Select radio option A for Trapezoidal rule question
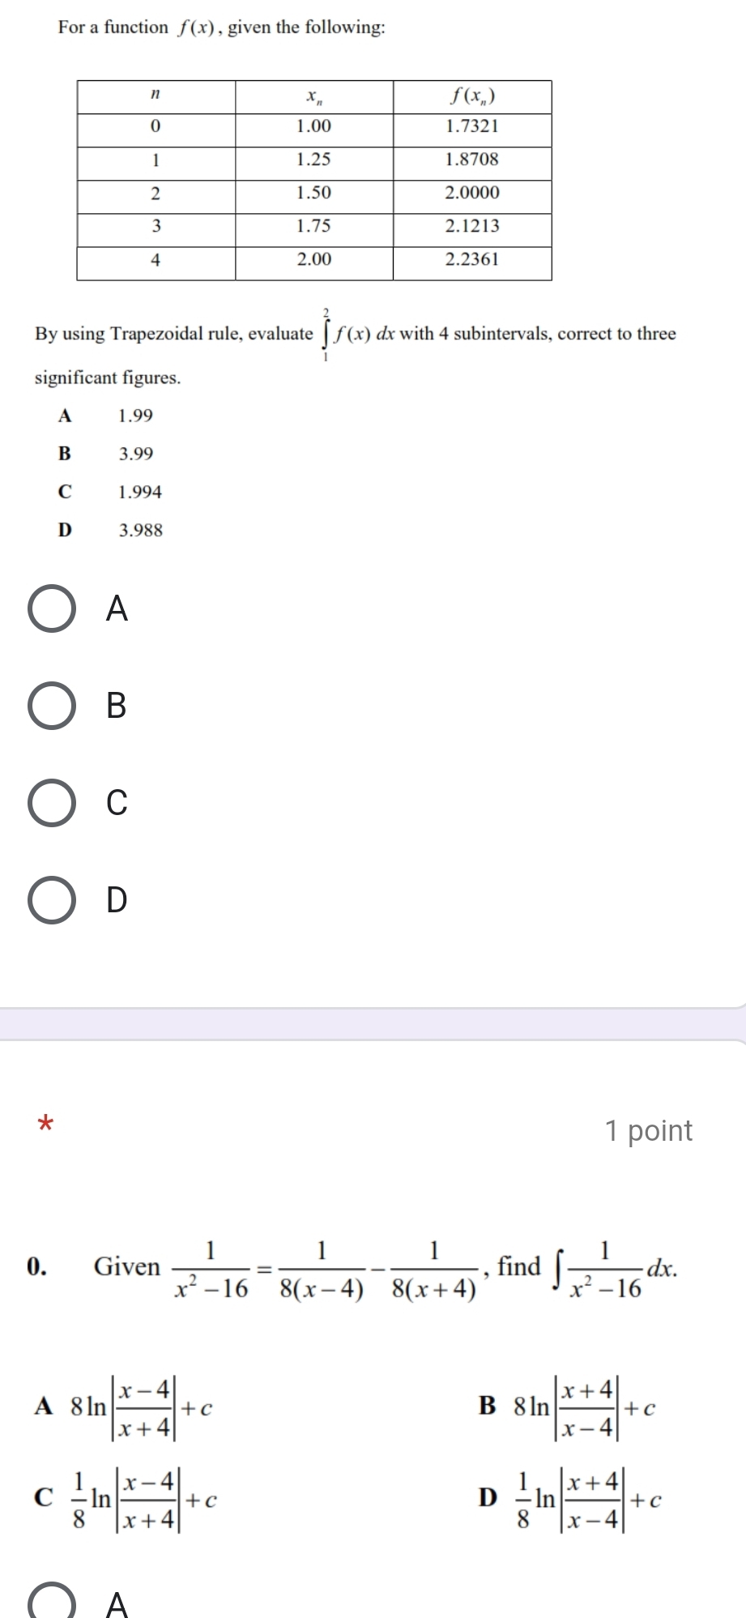The width and height of the screenshot is (746, 1618). coord(53,608)
